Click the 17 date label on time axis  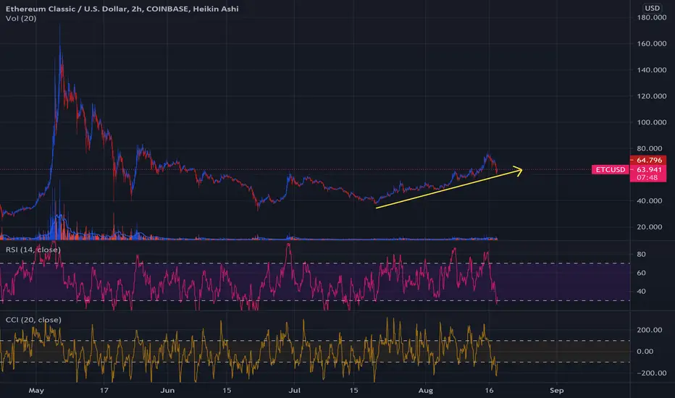pos(104,391)
